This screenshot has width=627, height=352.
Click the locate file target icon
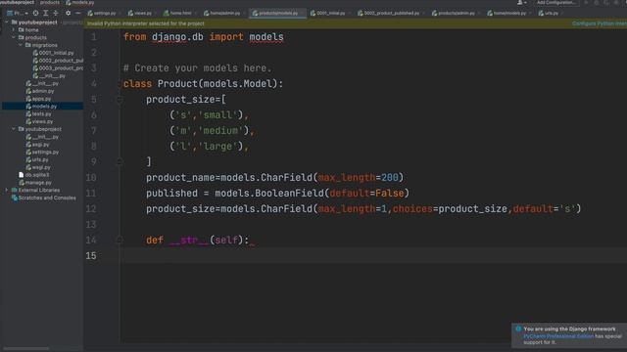click(36, 13)
